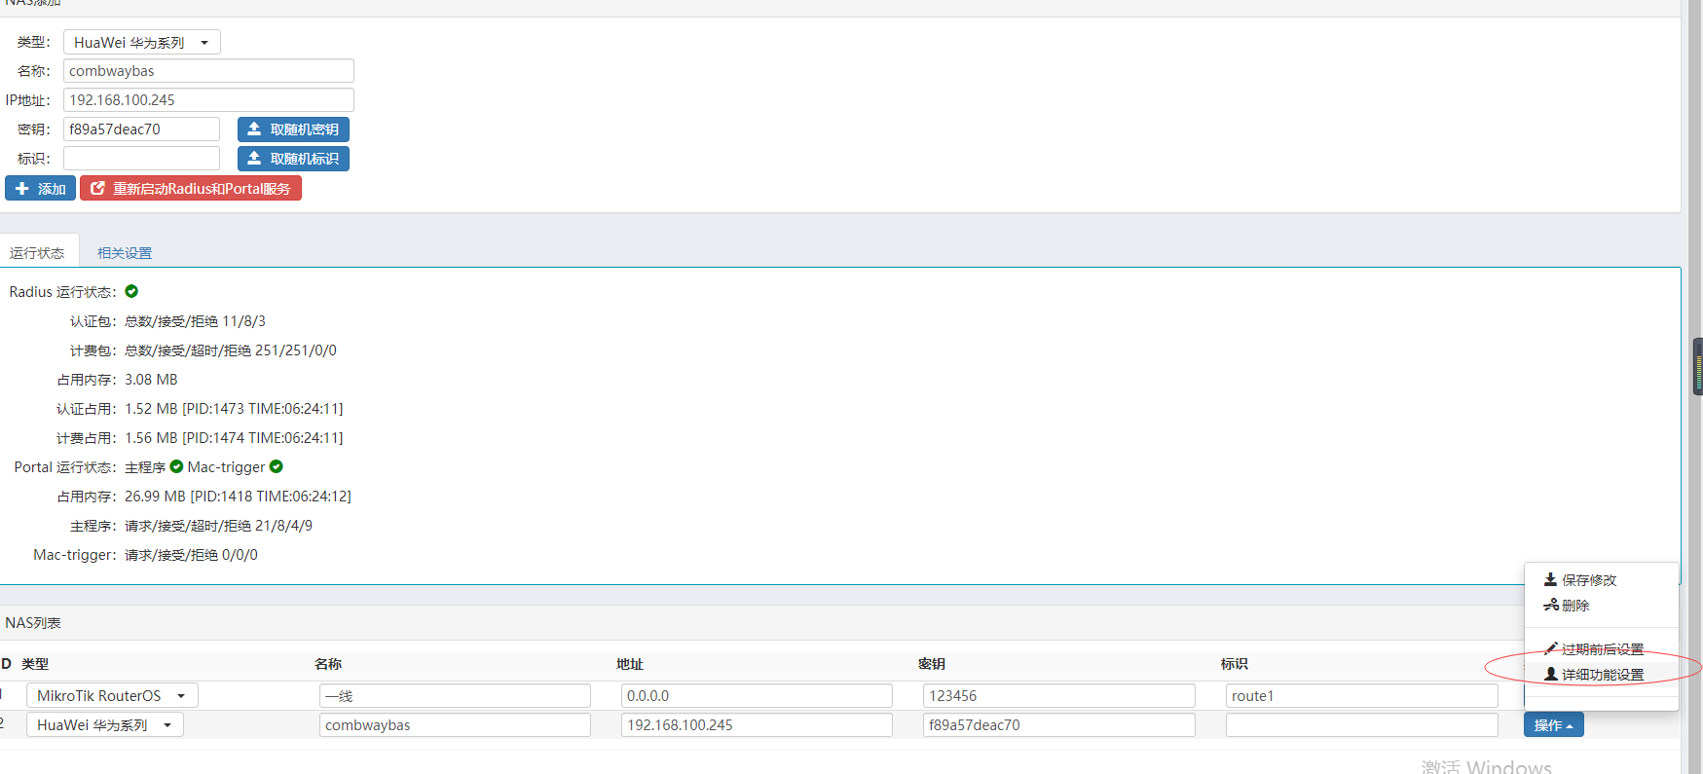Select 删除 in the operations menu

click(1574, 606)
